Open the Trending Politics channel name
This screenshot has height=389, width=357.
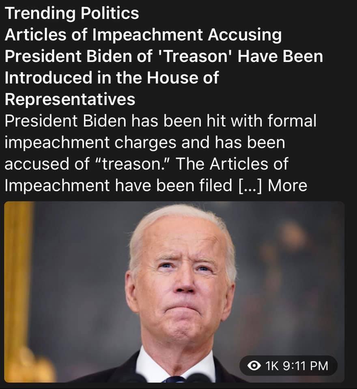click(x=72, y=13)
